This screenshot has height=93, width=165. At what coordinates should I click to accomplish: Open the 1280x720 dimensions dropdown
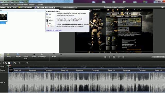click(x=69, y=7)
